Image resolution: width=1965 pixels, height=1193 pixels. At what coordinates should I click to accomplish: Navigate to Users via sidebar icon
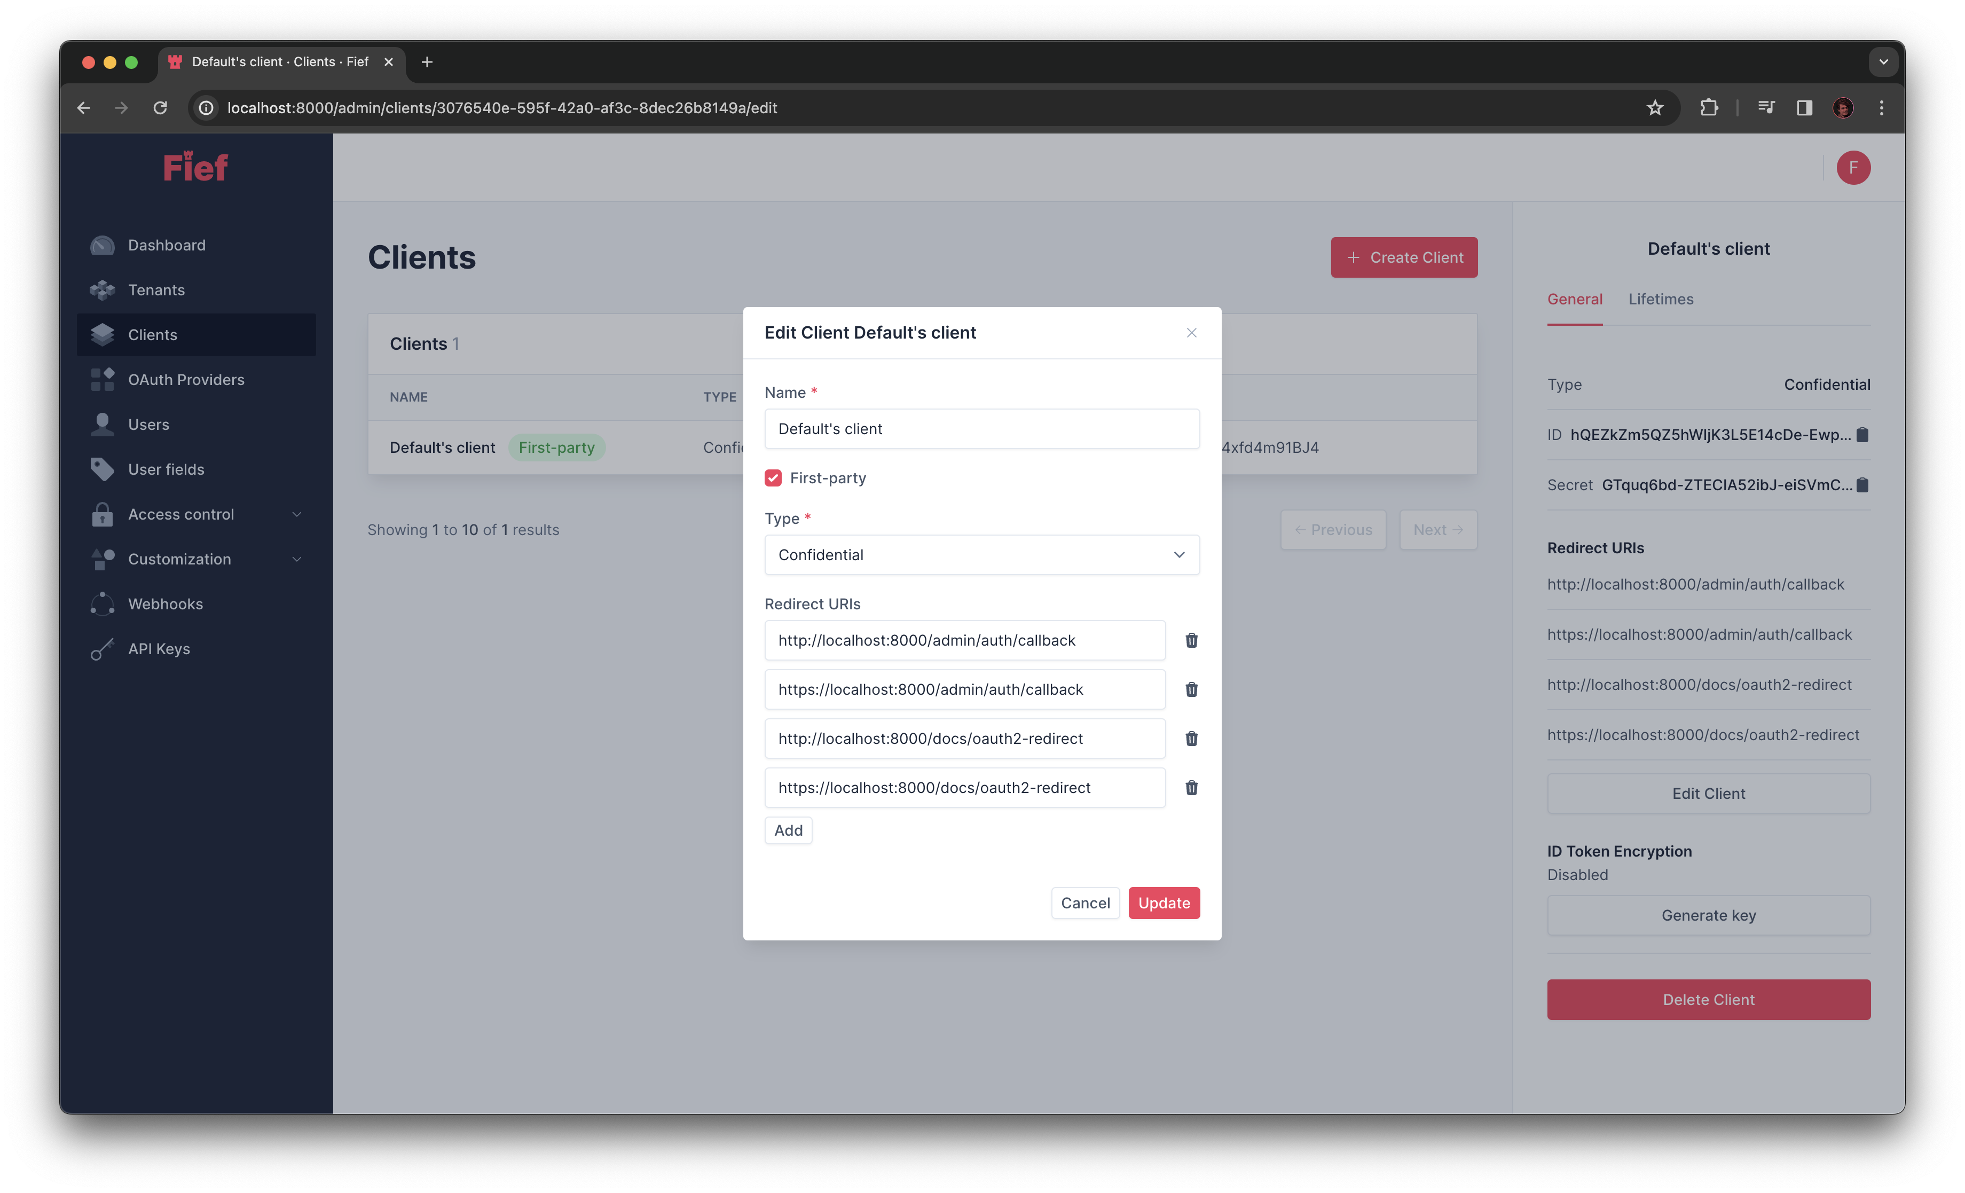148,424
